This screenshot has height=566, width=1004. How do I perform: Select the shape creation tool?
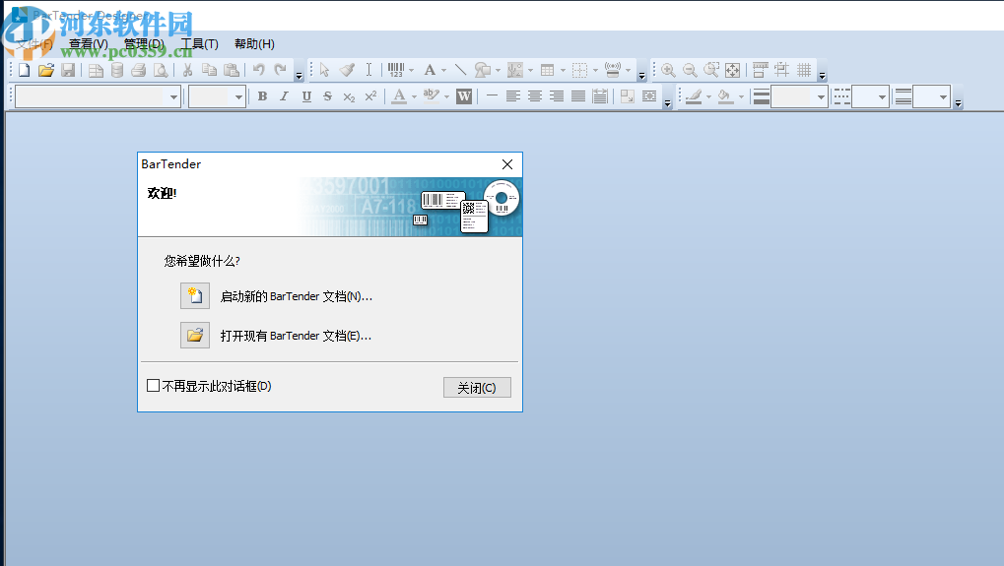pyautogui.click(x=483, y=70)
